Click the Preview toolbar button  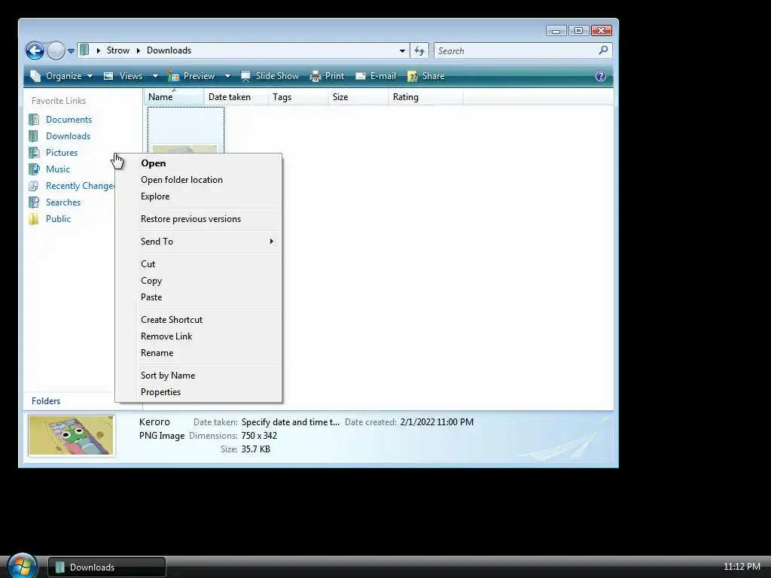191,76
